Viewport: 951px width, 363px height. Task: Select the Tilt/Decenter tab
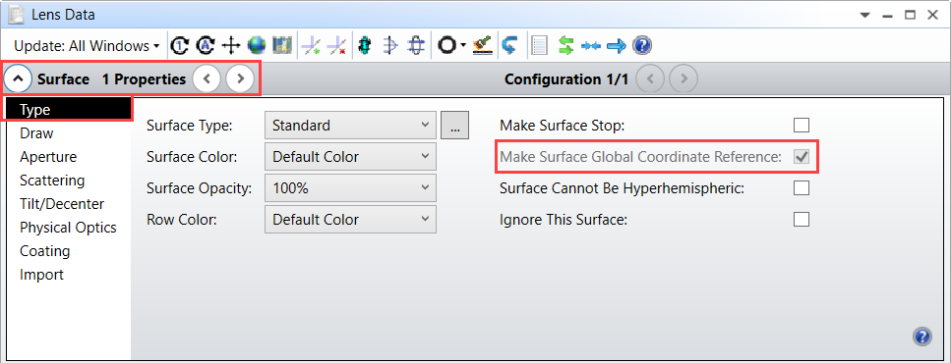point(62,204)
